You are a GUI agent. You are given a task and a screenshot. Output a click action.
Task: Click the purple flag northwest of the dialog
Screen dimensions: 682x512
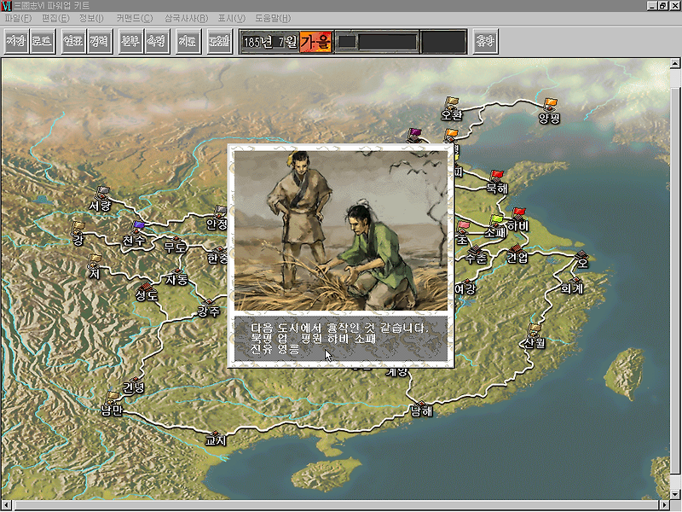(x=415, y=134)
